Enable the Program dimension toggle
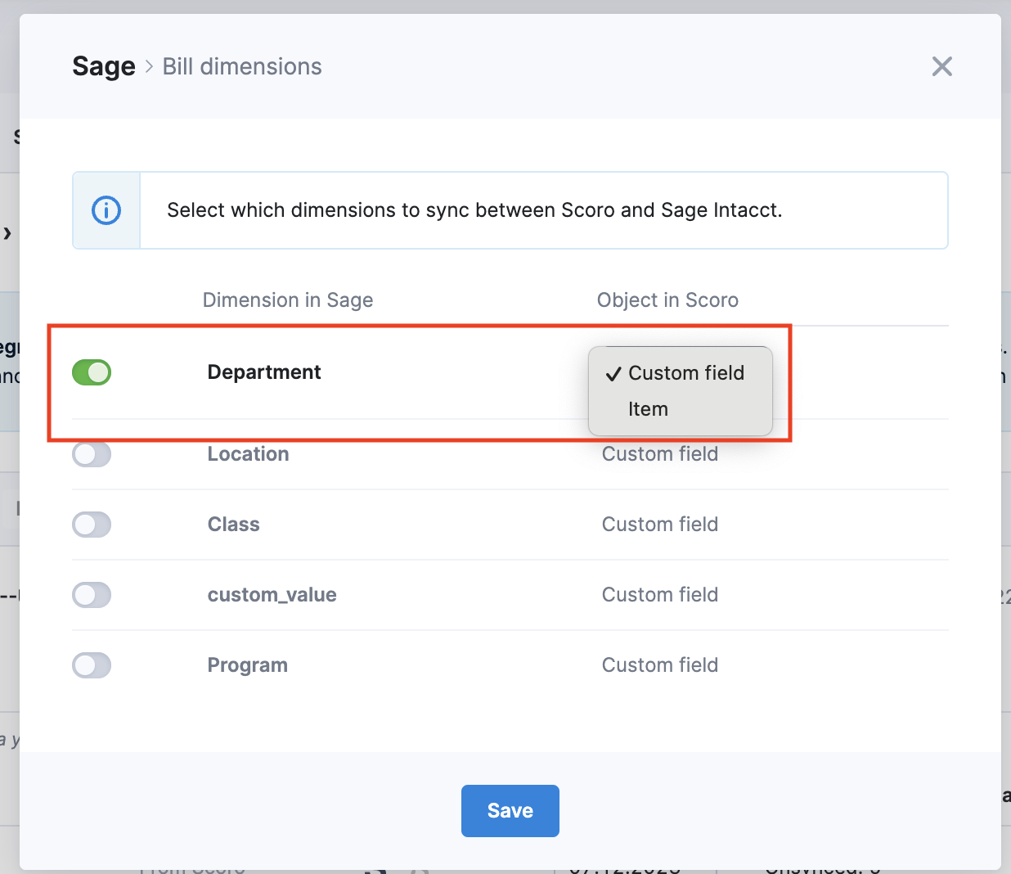 (92, 665)
